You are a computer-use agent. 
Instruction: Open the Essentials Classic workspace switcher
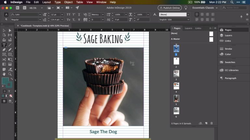205,8
